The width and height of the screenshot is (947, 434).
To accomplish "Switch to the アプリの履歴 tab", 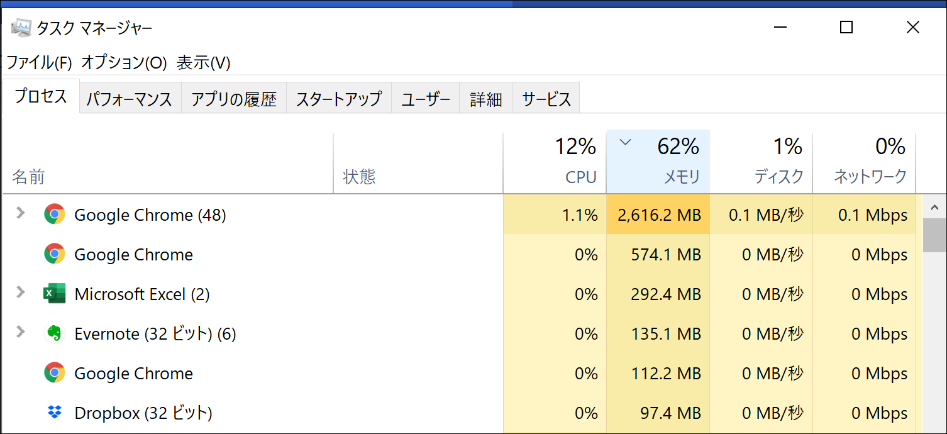I will click(234, 99).
